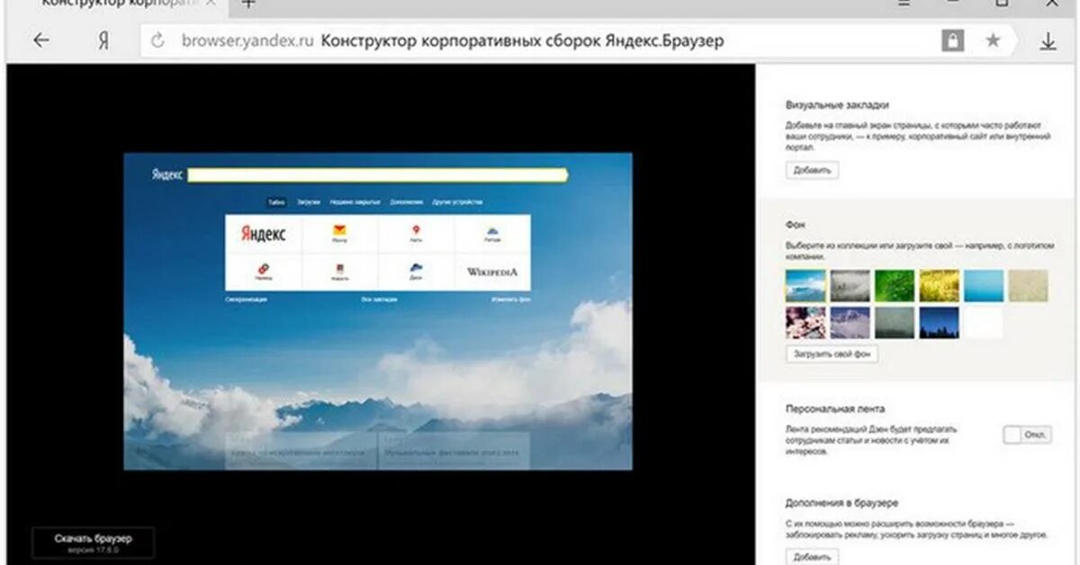Click the Все закладки link in the preview

tap(379, 299)
